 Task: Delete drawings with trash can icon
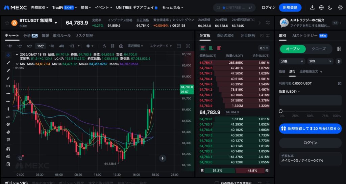coord(8,164)
